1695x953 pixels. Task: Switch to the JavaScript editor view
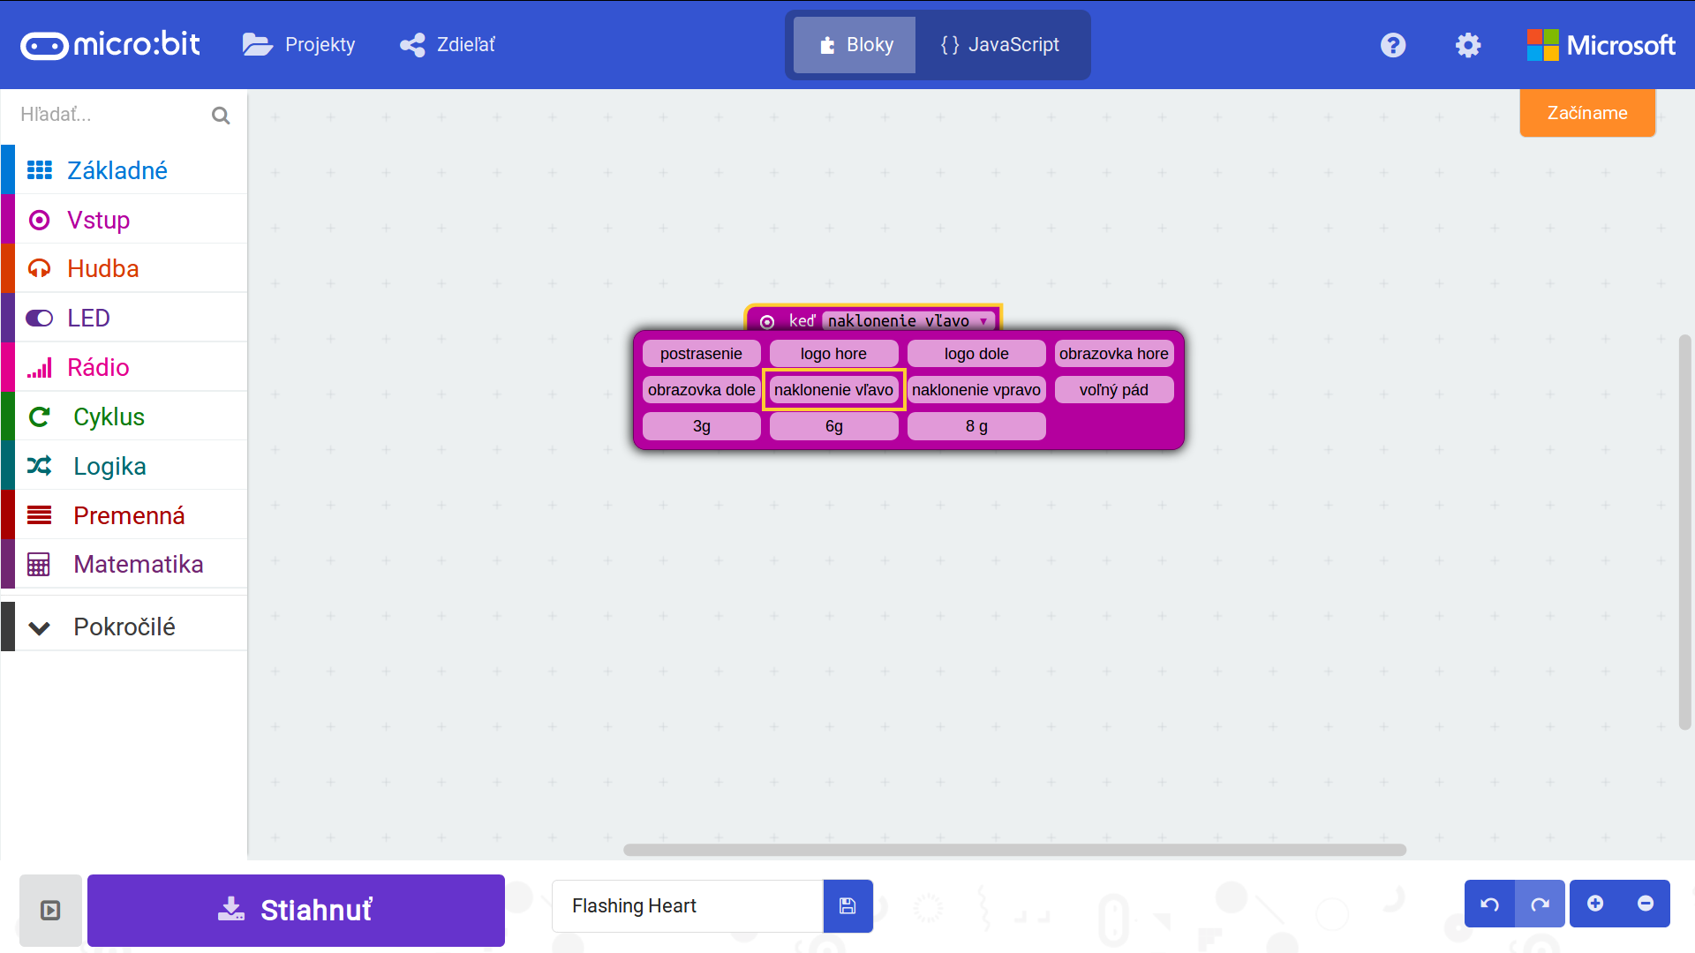(1000, 45)
